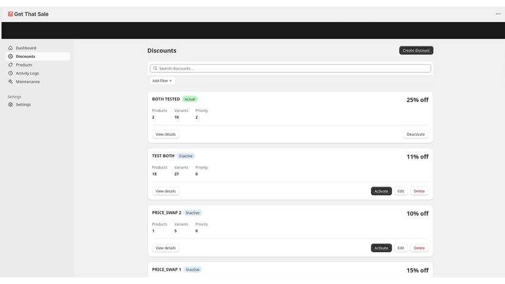Activate the PRICE_SWAP 2 discount
The width and height of the screenshot is (505, 284).
tap(381, 248)
